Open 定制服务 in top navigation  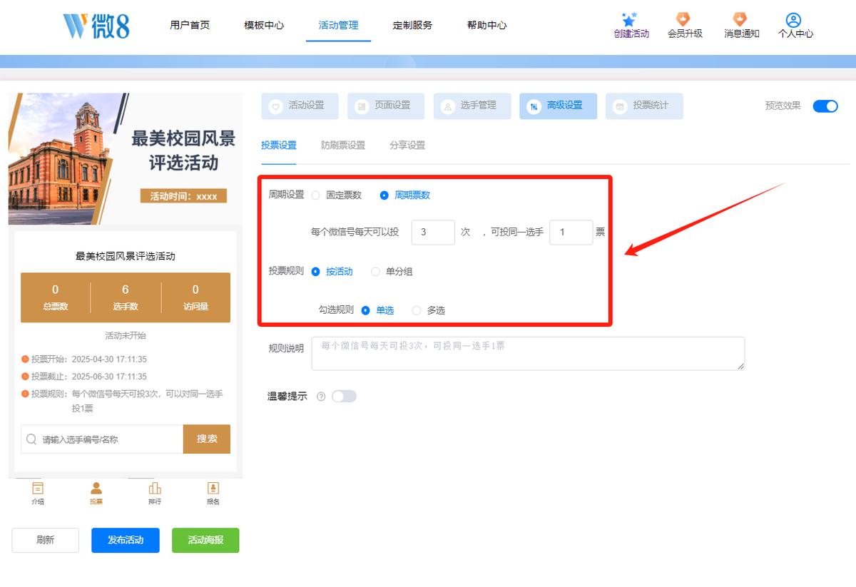tap(412, 25)
